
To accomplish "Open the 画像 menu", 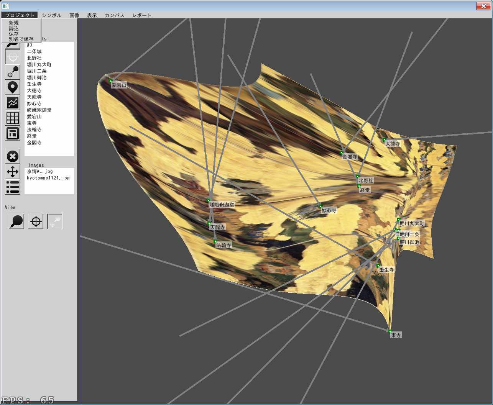I will pos(74,15).
